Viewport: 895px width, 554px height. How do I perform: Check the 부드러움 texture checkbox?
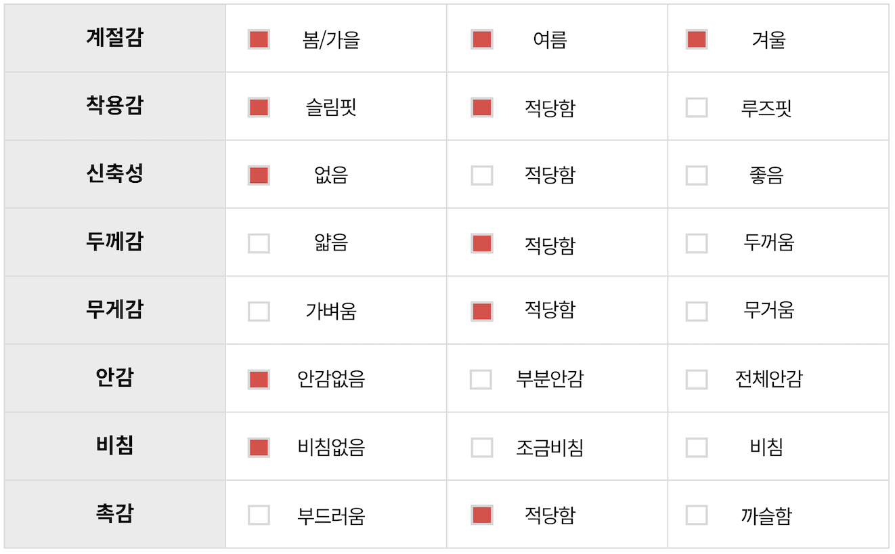click(259, 515)
